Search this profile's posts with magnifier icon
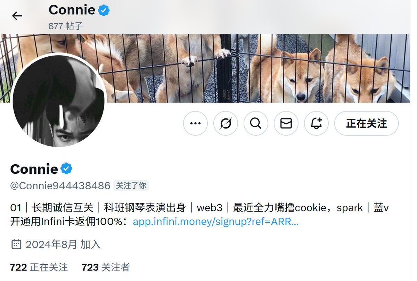The height and width of the screenshot is (281, 417). coord(256,123)
